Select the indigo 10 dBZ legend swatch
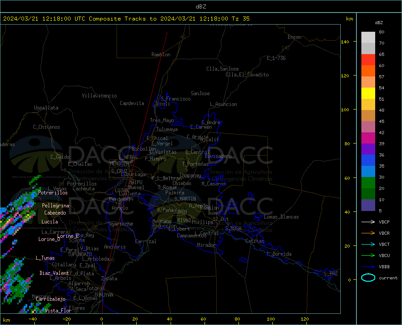This screenshot has height=325, width=402. point(368,205)
